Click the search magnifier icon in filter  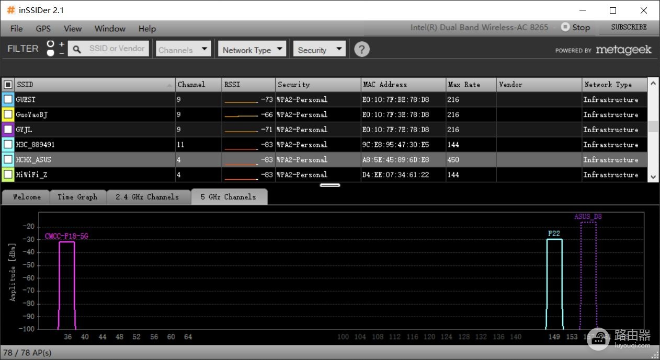77,49
